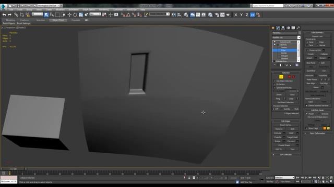Click the Chamfer button
The image size is (334, 187).
click(x=278, y=137)
